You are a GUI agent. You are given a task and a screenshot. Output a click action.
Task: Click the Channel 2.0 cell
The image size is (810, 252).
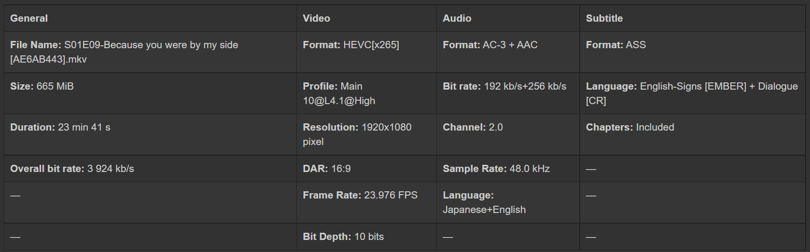[x=473, y=127]
